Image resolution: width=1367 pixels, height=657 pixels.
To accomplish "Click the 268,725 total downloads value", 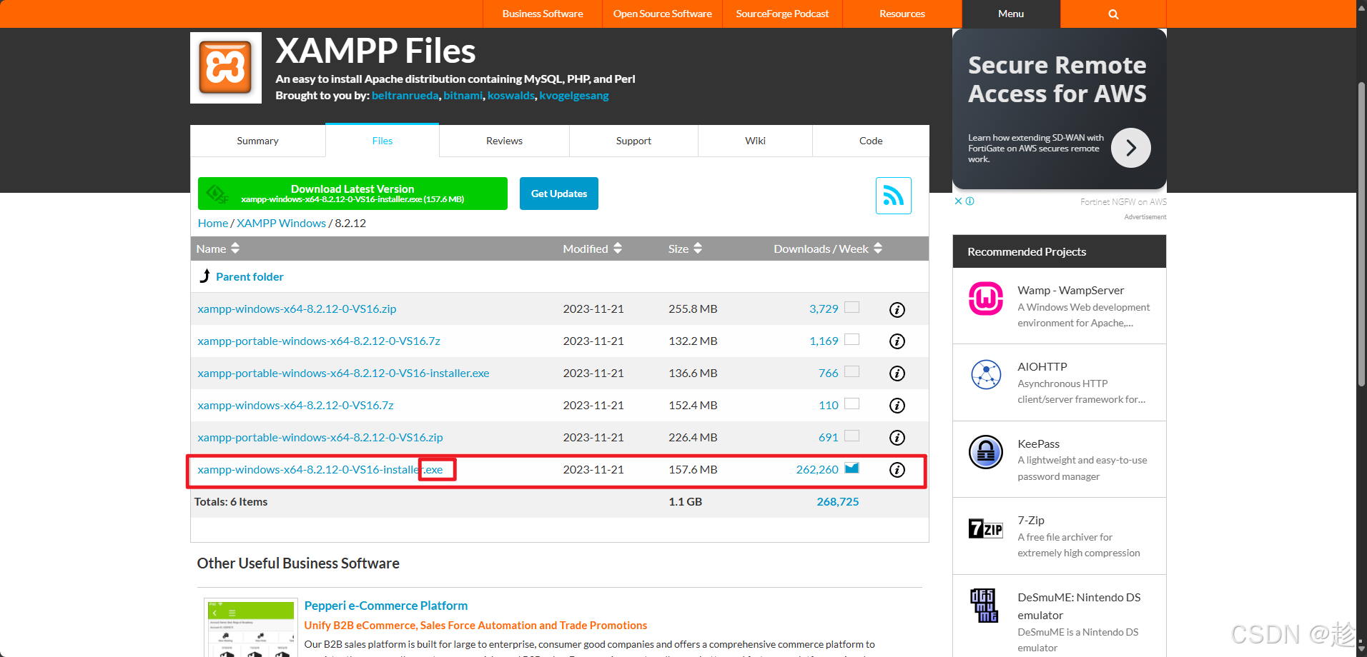I will pos(838,501).
